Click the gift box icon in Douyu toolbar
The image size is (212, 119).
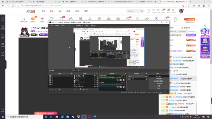pos(81,19)
